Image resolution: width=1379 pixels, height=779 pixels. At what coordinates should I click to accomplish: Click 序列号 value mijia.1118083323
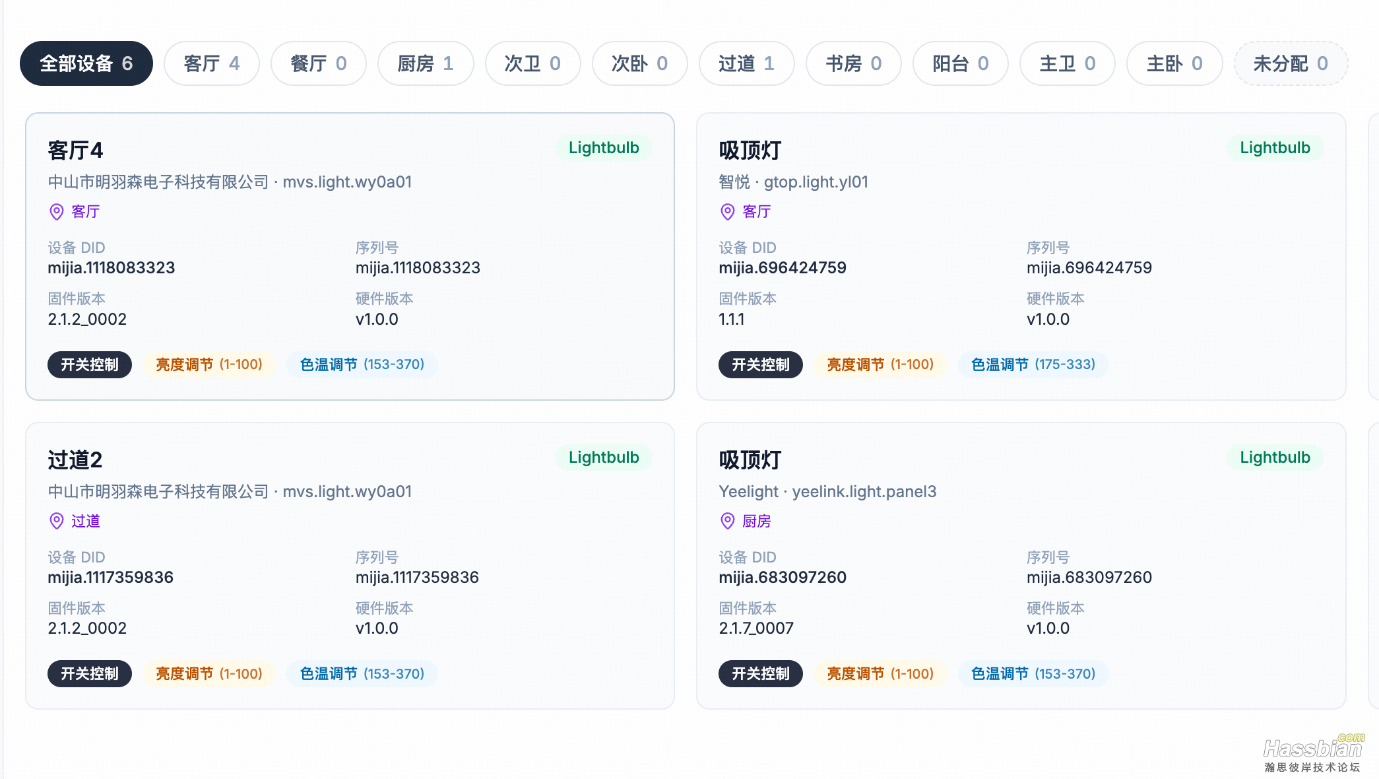click(x=418, y=268)
